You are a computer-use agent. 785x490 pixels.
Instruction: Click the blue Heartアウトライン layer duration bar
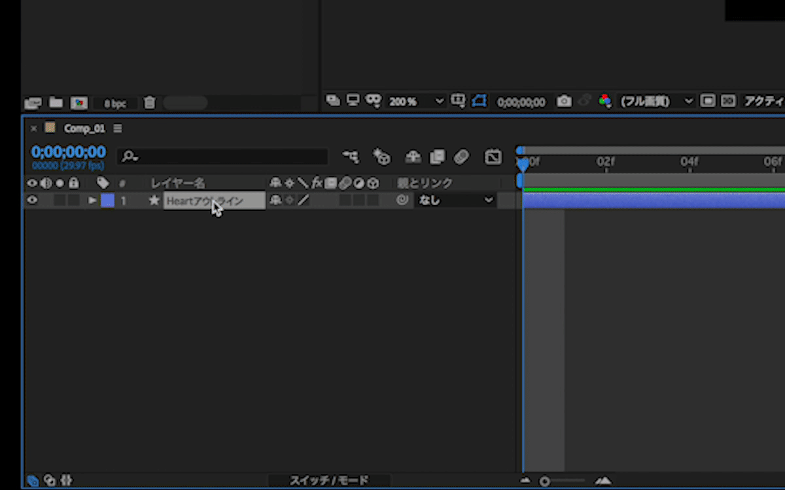(x=654, y=201)
